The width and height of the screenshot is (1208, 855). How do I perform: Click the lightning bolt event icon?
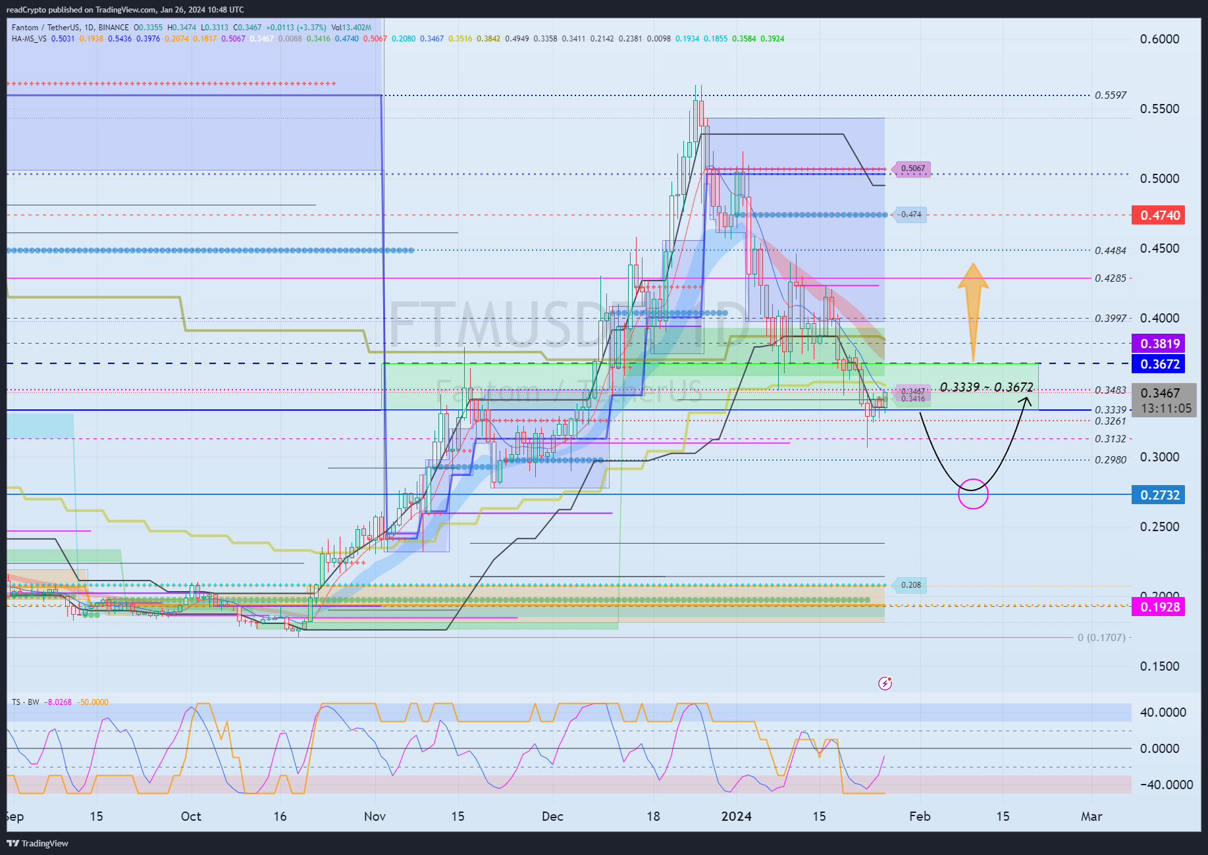885,683
